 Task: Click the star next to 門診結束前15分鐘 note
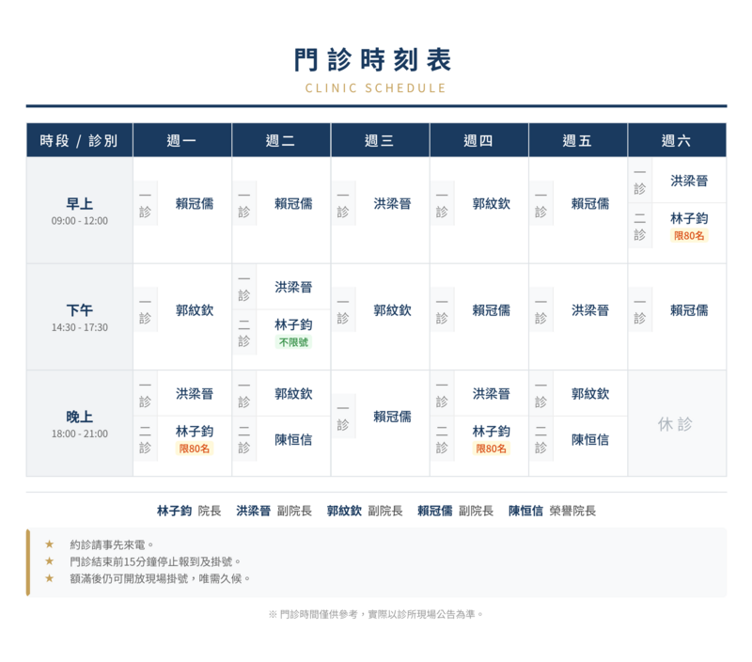coord(50,561)
